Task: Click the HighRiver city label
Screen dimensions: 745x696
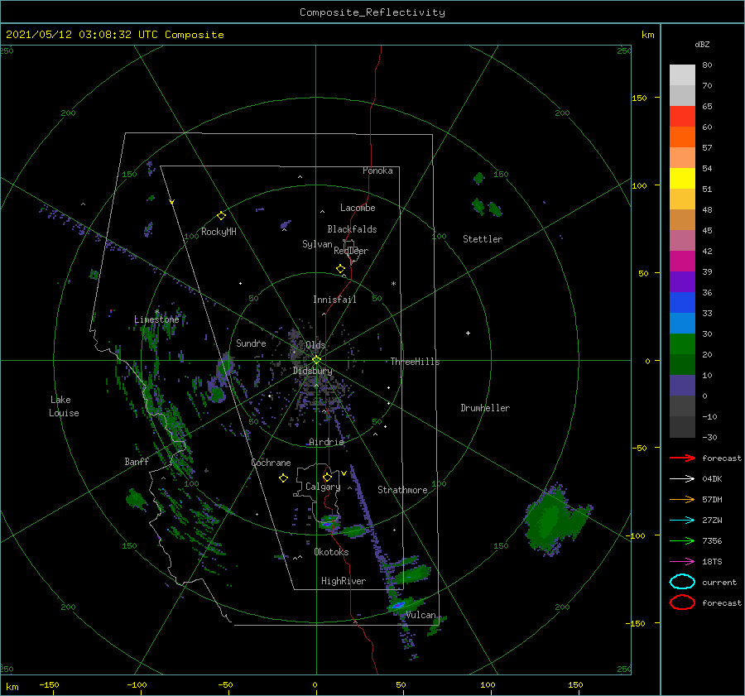Action: pyautogui.click(x=343, y=581)
